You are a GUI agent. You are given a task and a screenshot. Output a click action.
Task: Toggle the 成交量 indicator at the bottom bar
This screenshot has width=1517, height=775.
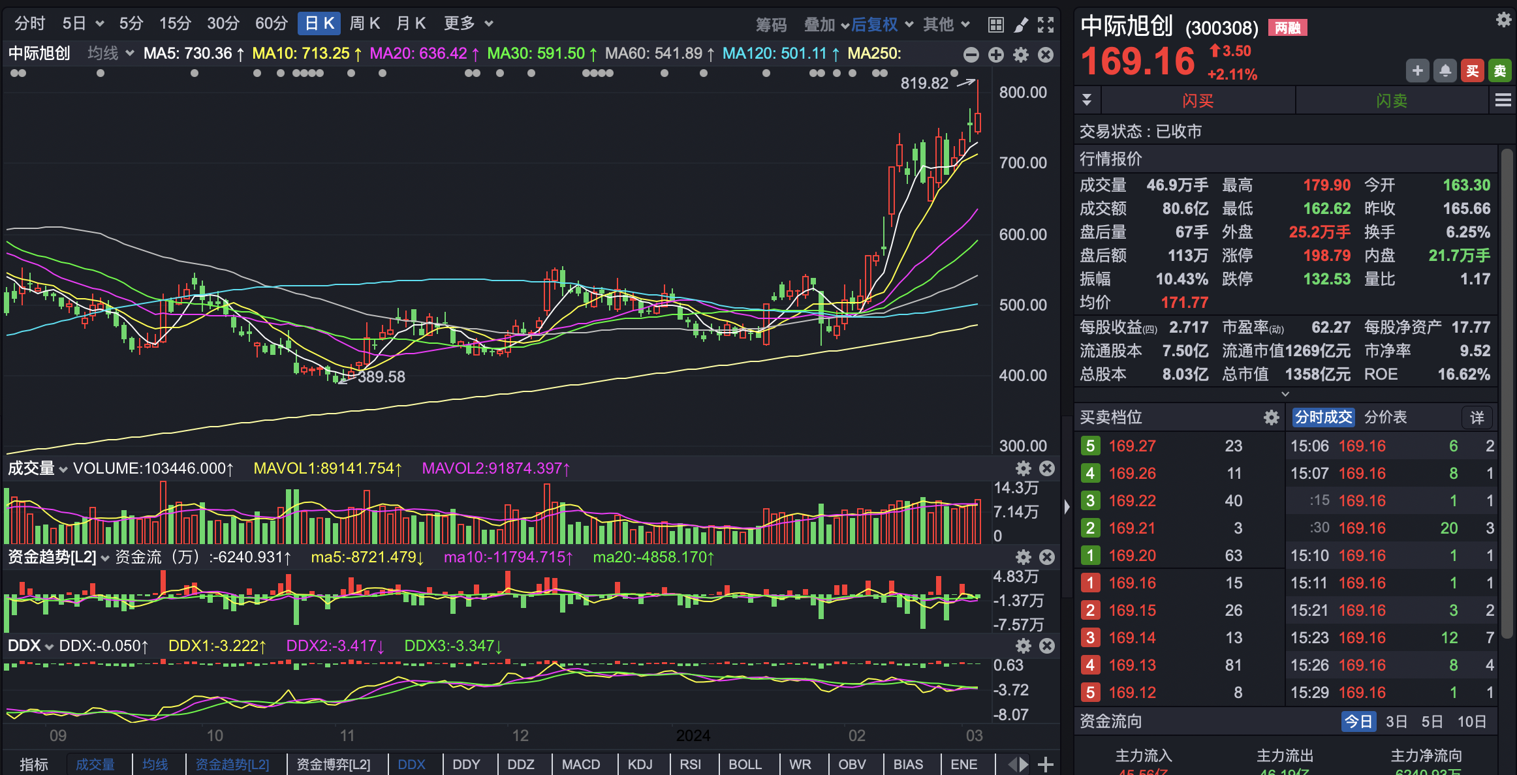(95, 765)
